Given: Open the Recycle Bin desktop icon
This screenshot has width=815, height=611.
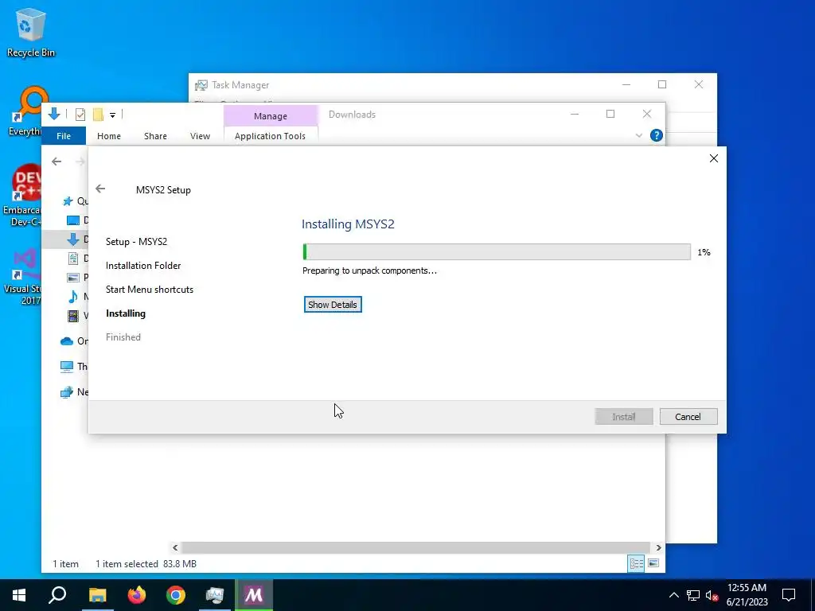Looking at the screenshot, I should tap(31, 32).
